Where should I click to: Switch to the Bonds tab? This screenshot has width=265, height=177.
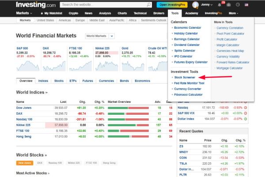(x=125, y=81)
